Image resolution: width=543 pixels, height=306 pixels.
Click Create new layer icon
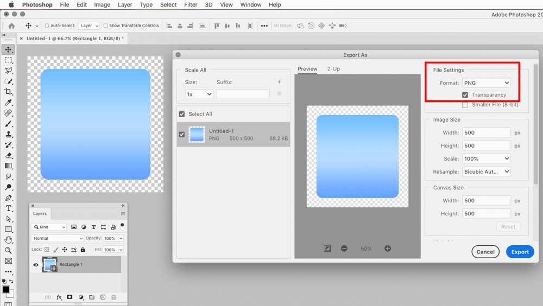(103, 297)
